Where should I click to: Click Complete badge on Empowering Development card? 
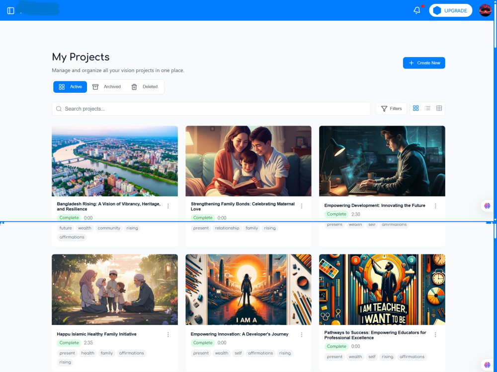pyautogui.click(x=336, y=214)
